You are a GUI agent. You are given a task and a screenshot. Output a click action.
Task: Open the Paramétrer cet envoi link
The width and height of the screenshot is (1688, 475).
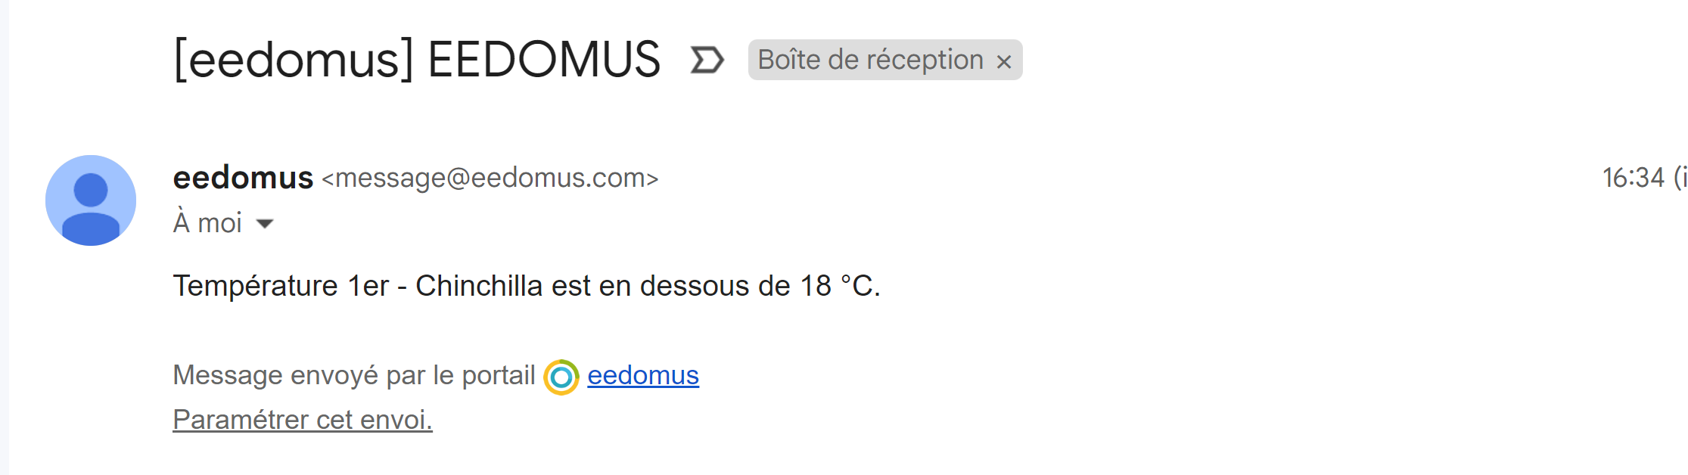[303, 419]
